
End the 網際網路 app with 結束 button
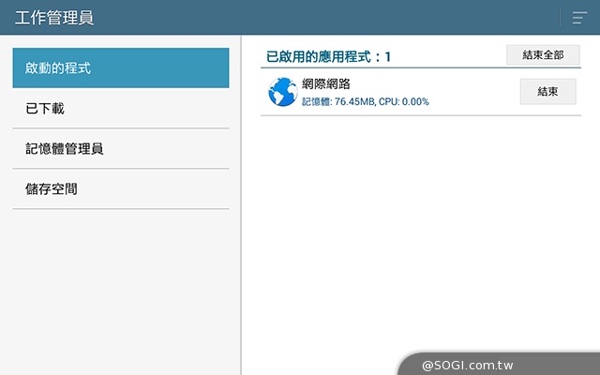point(547,92)
